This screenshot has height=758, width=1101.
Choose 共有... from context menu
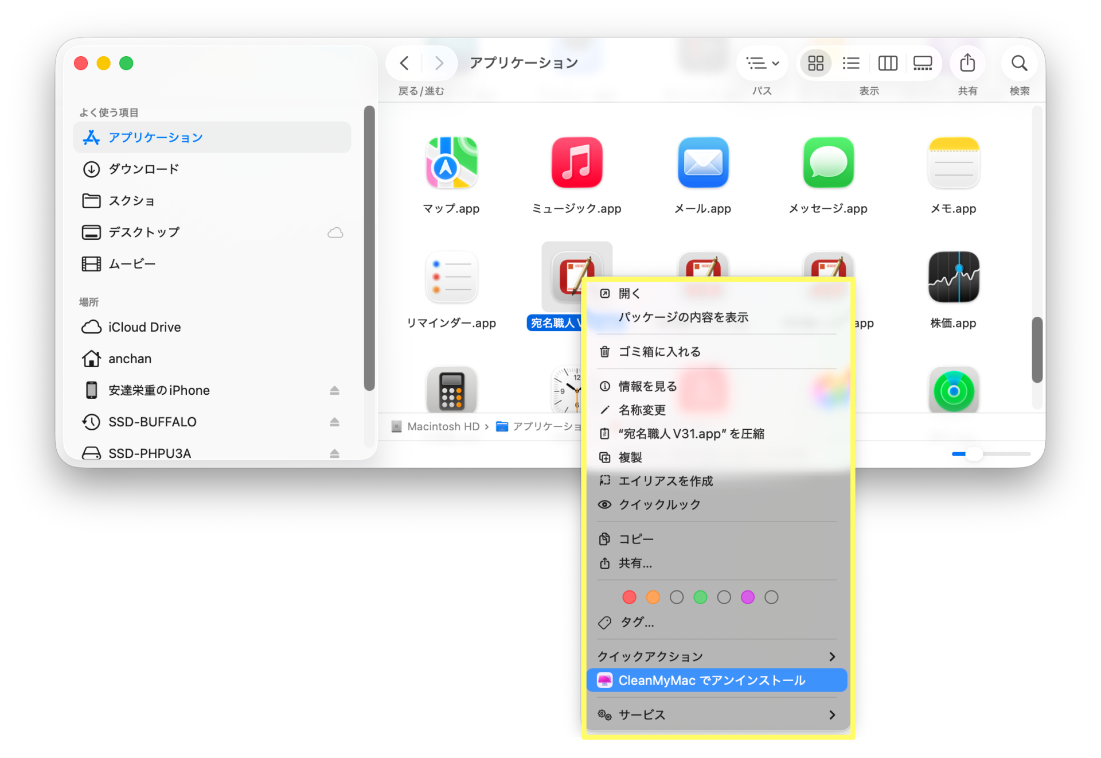click(x=717, y=563)
